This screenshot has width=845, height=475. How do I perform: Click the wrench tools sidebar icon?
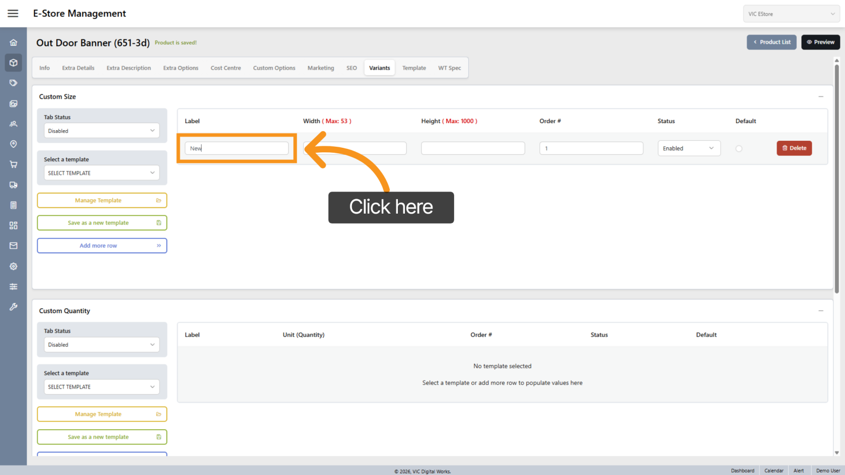[x=14, y=307]
